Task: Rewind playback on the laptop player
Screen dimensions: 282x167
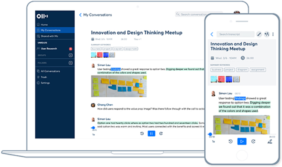Action: pyautogui.click(x=142, y=134)
